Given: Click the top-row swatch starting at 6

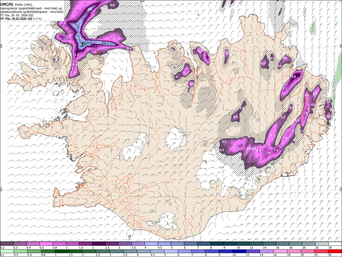Looking at the screenshot, I should (191, 244).
